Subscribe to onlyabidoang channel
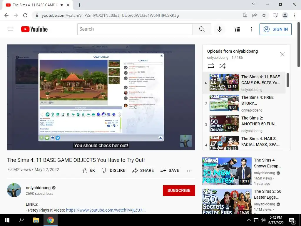Viewport: 301px width, 226px height. 179,190
